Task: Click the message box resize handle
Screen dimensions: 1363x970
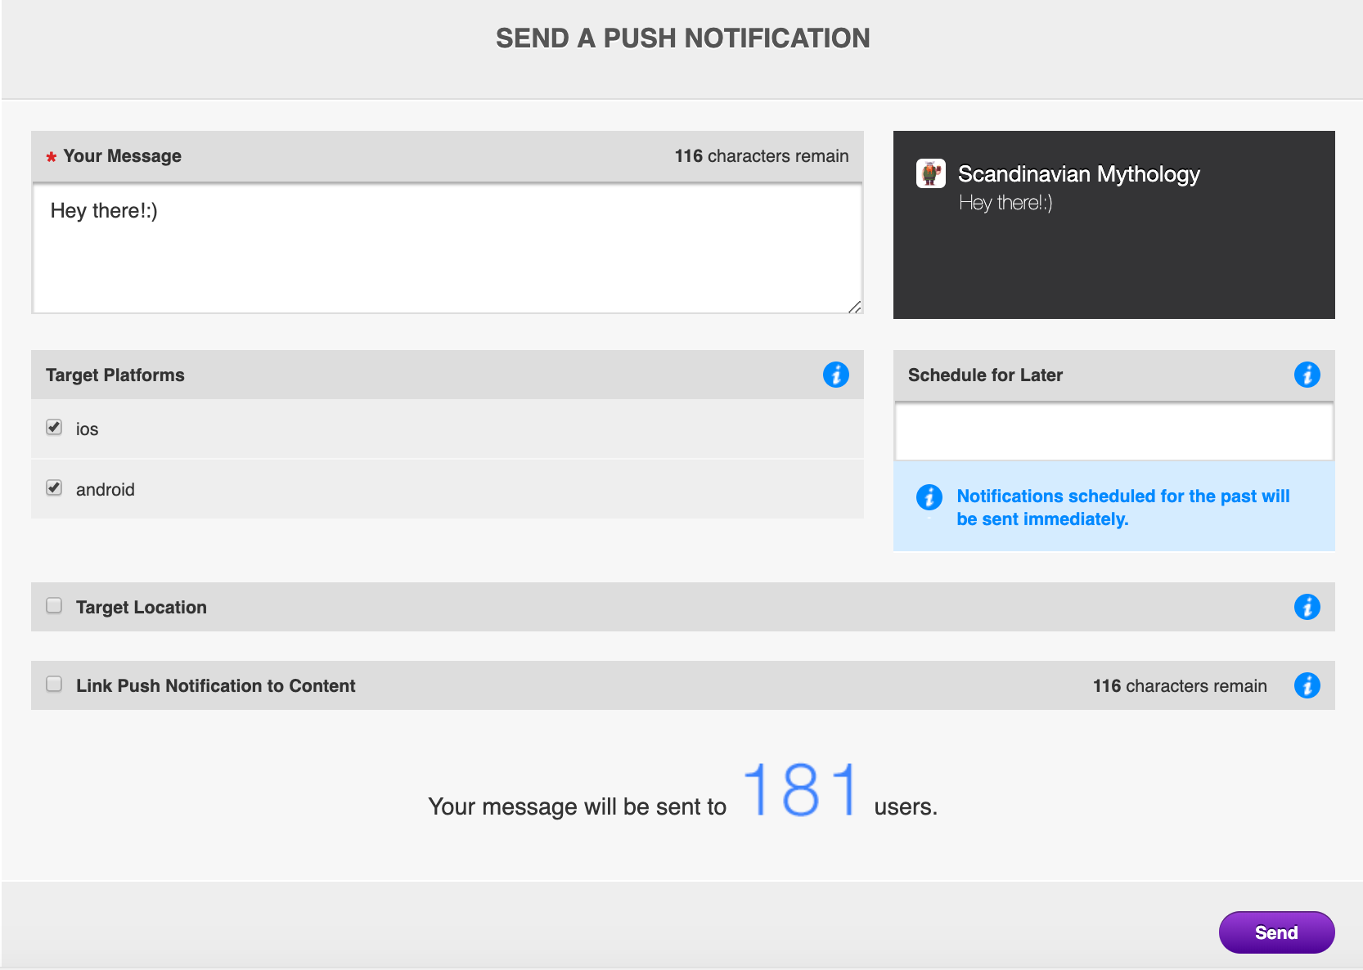Action: 855,307
